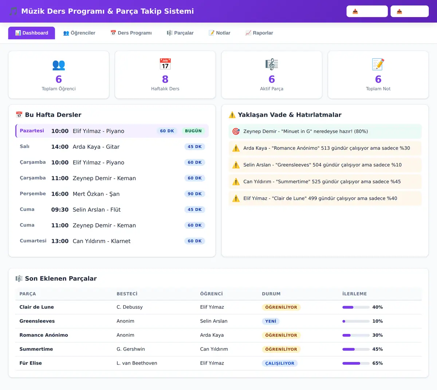Click the warning icon beside Arda Kaya reminder
Viewport: 437px width, 390px height.
(236, 148)
